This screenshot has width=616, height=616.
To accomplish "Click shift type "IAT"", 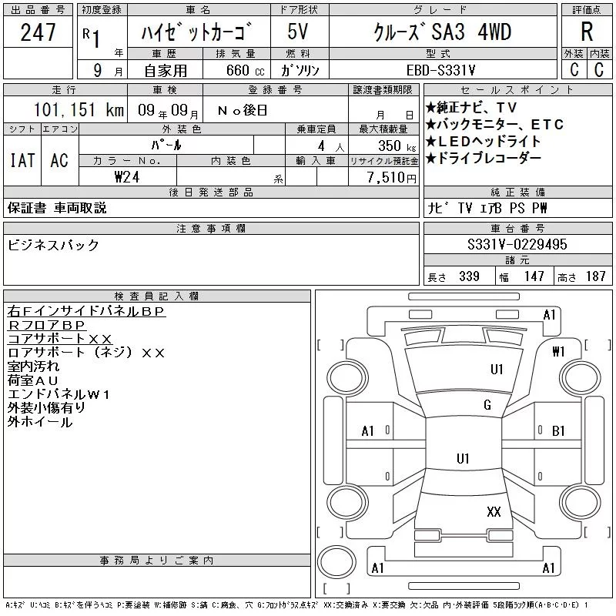I will [x=22, y=160].
